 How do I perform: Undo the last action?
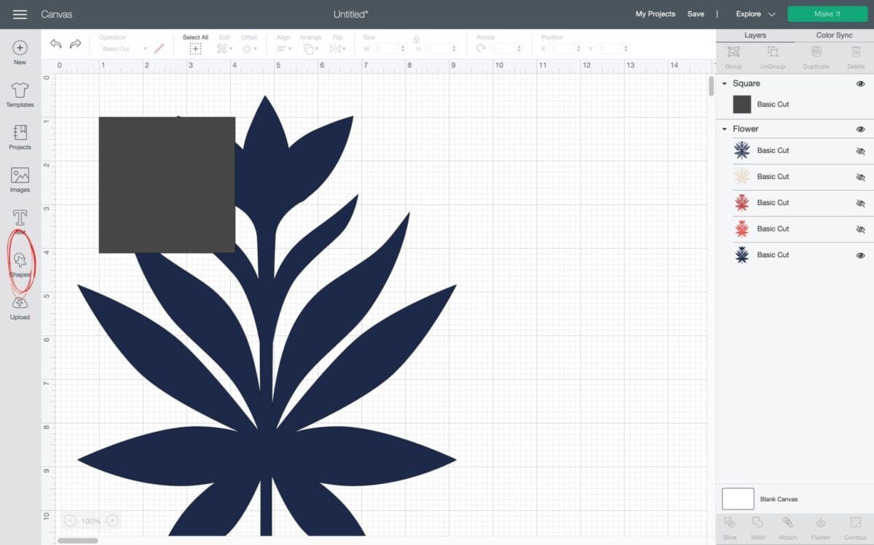click(56, 44)
